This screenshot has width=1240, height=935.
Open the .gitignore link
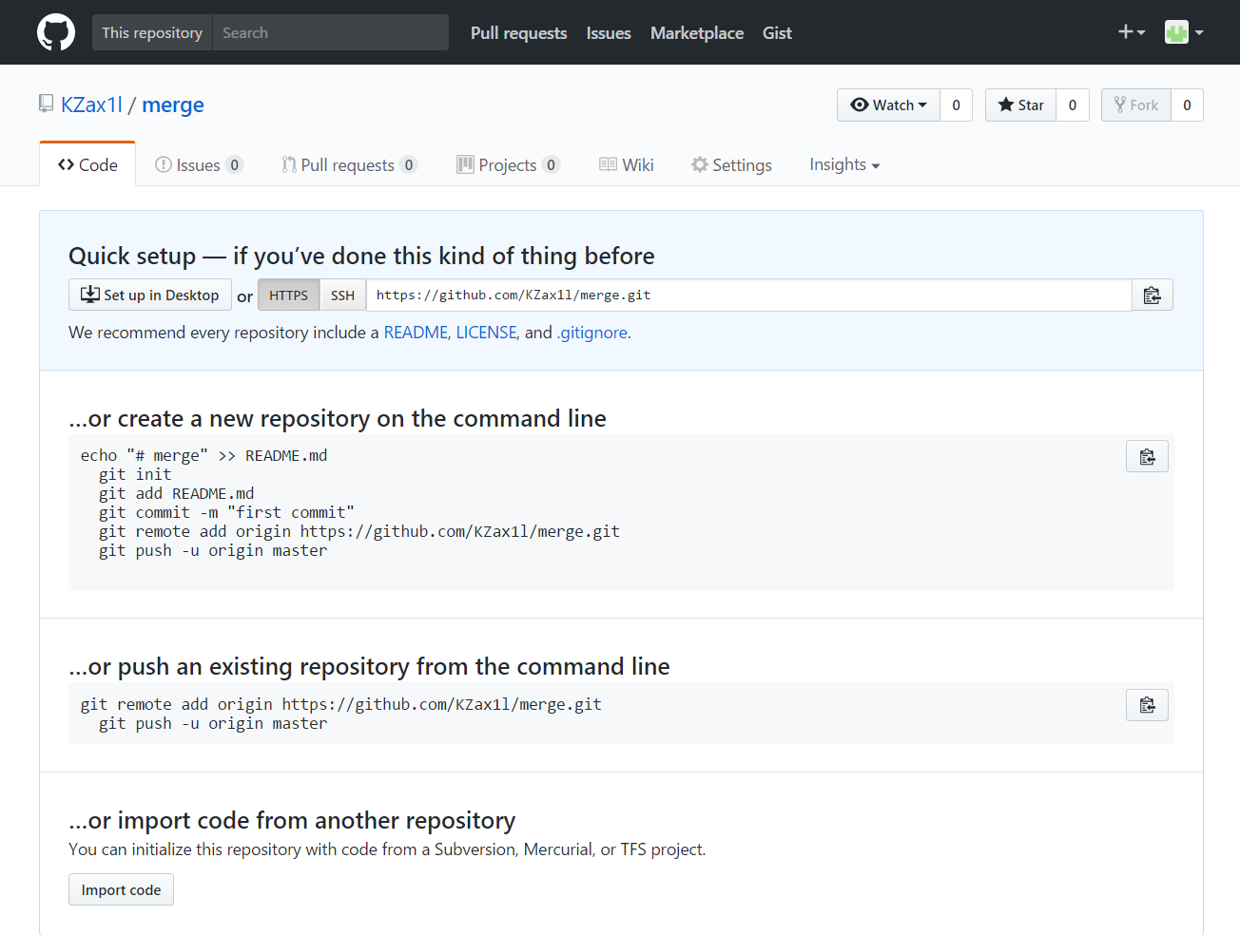(591, 333)
